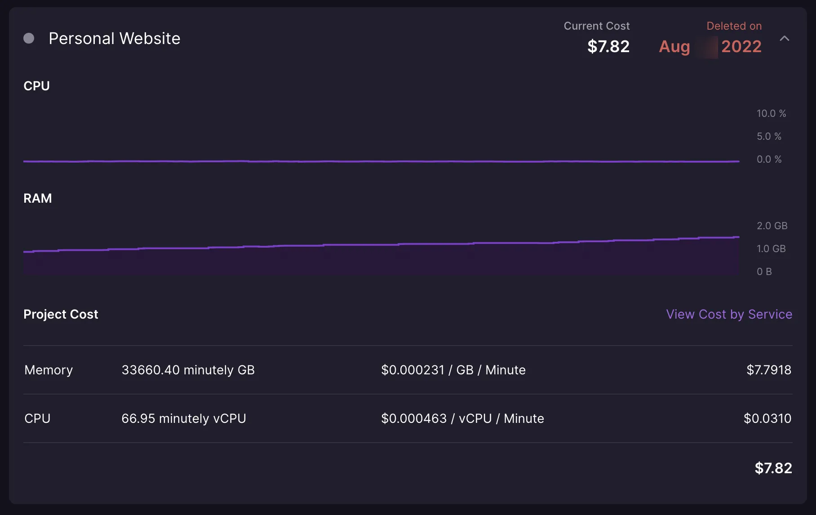Image resolution: width=816 pixels, height=515 pixels.
Task: Select the 2.0 GB axis label
Action: pyautogui.click(x=772, y=226)
